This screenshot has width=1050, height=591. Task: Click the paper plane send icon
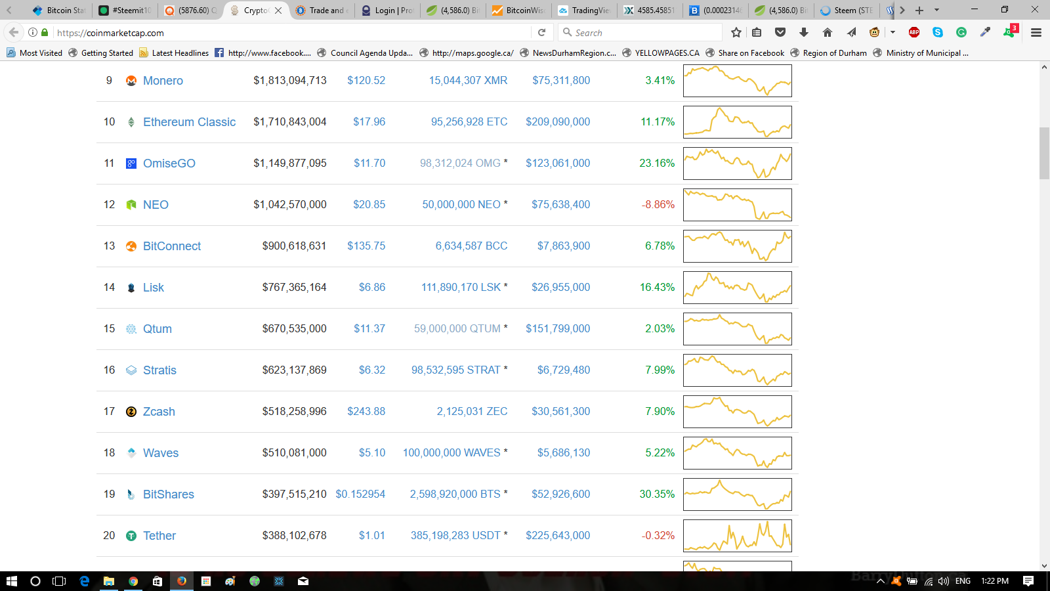(851, 32)
